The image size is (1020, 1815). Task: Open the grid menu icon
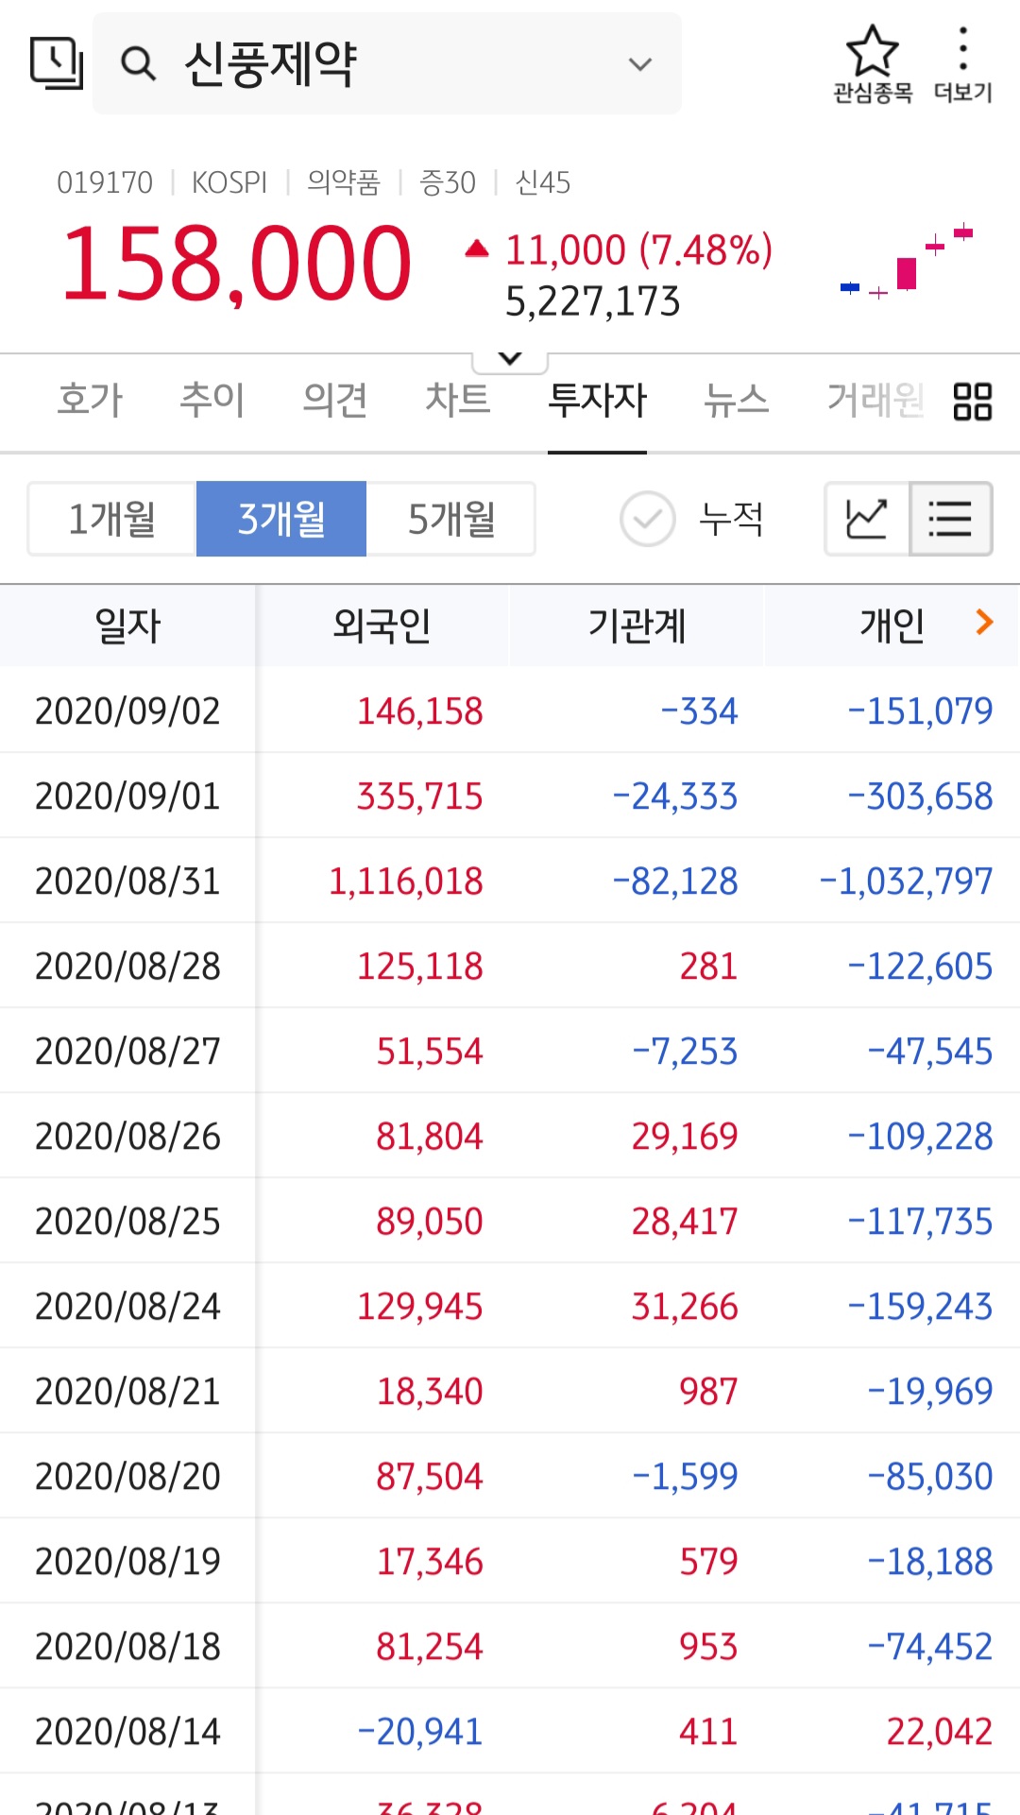[972, 401]
